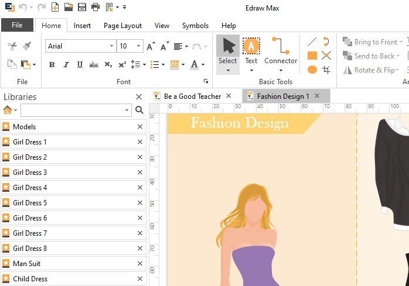Open the Libraries home icon menu
409x286 pixels.
point(9,110)
